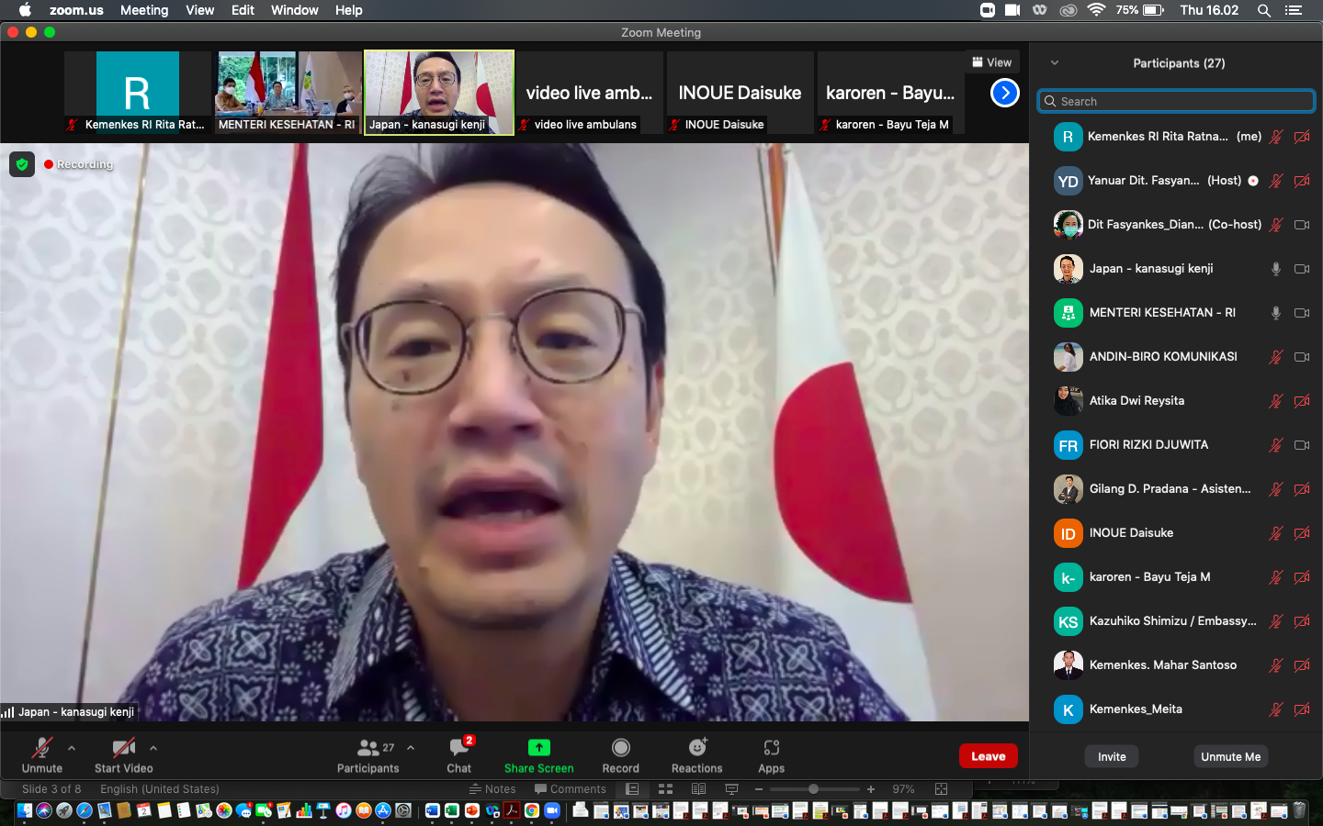Select Japan - kanasugi kenji video thumbnail
The width and height of the screenshot is (1323, 826).
point(439,93)
